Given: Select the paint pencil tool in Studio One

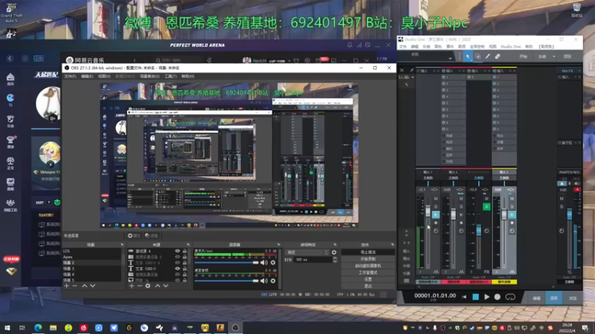Looking at the screenshot, I should 488,56.
